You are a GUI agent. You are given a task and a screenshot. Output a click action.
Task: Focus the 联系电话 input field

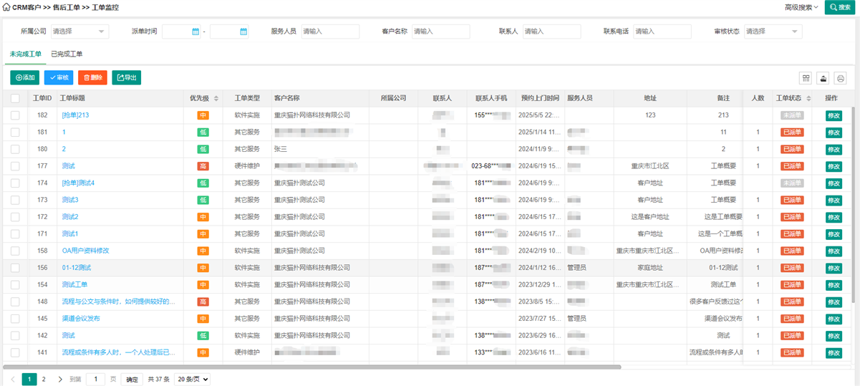[662, 32]
